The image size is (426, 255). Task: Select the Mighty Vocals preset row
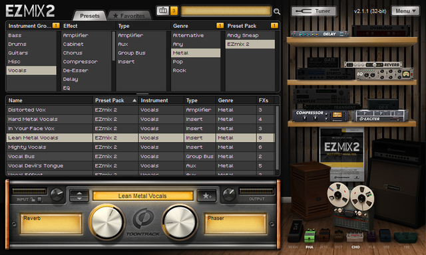tap(140, 147)
